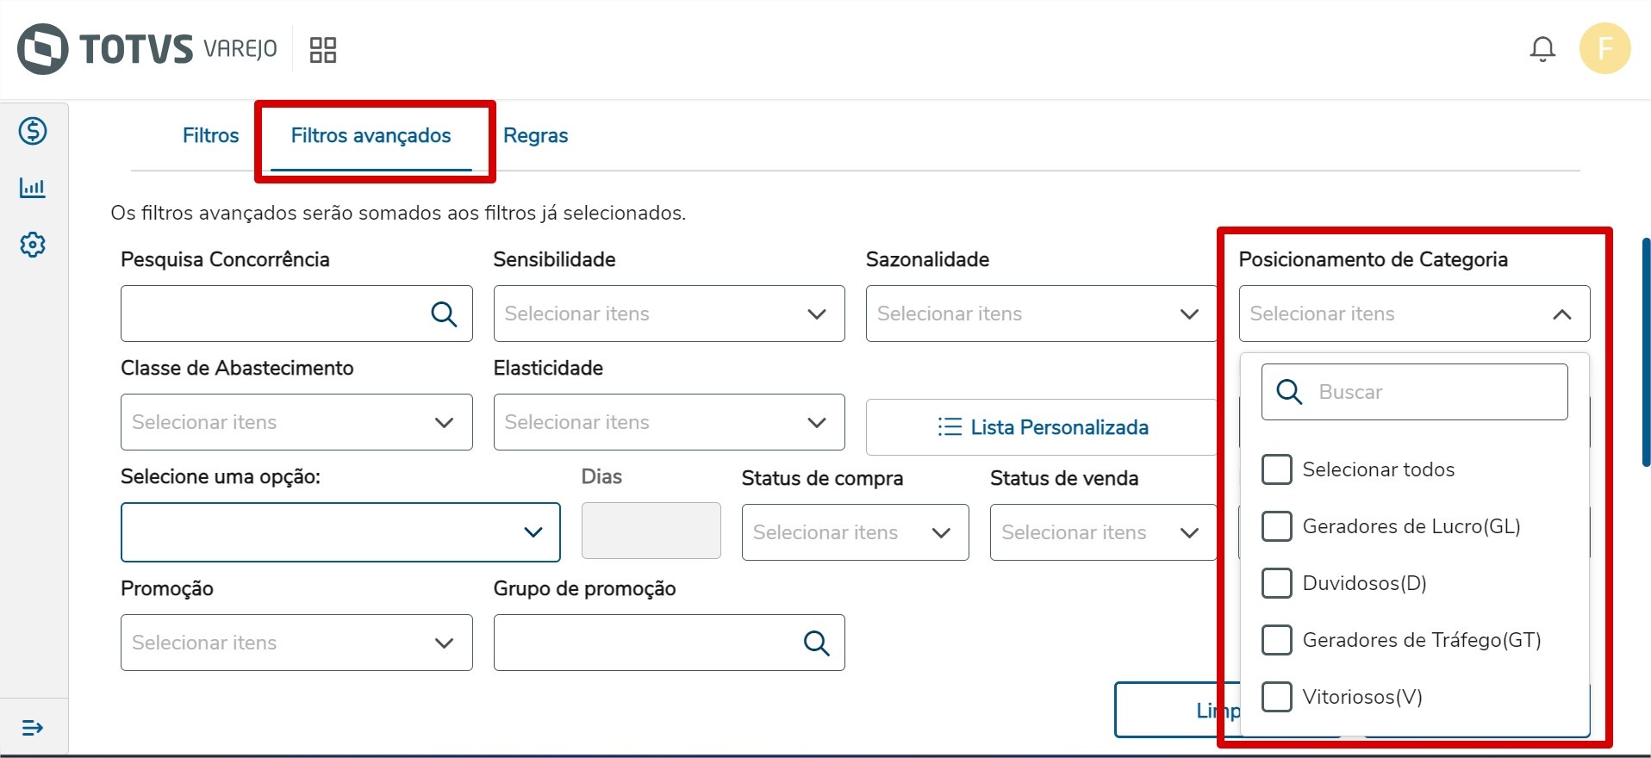Click Grupo de promoção search icon
The image size is (1651, 758).
(x=816, y=643)
